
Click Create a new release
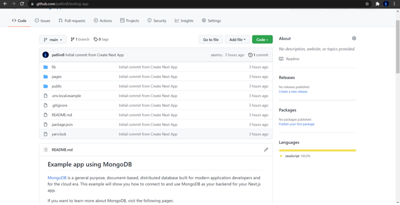pos(293,91)
